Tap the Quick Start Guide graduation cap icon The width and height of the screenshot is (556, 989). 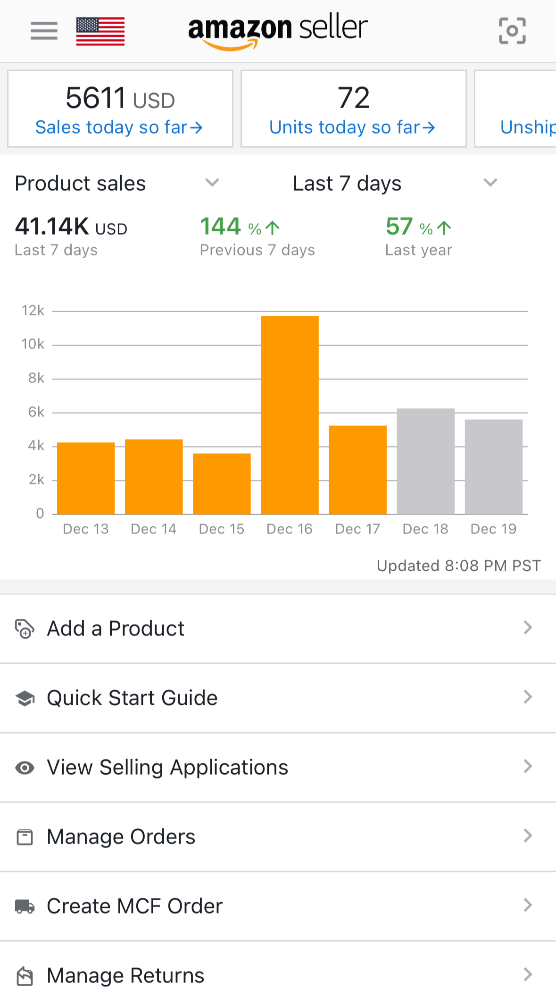25,698
